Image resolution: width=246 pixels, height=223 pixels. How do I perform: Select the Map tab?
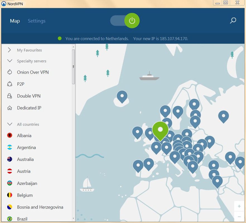point(15,21)
